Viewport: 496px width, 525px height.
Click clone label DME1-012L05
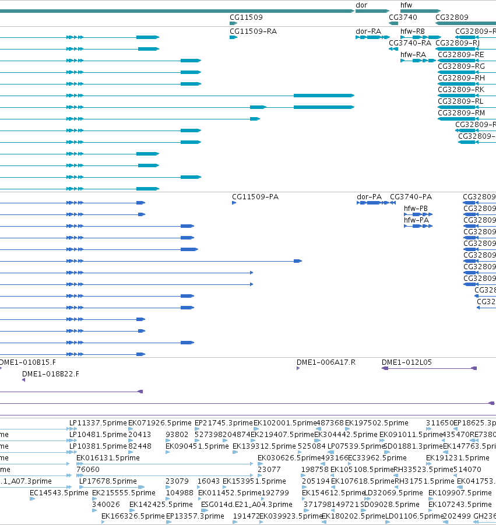pos(407,362)
